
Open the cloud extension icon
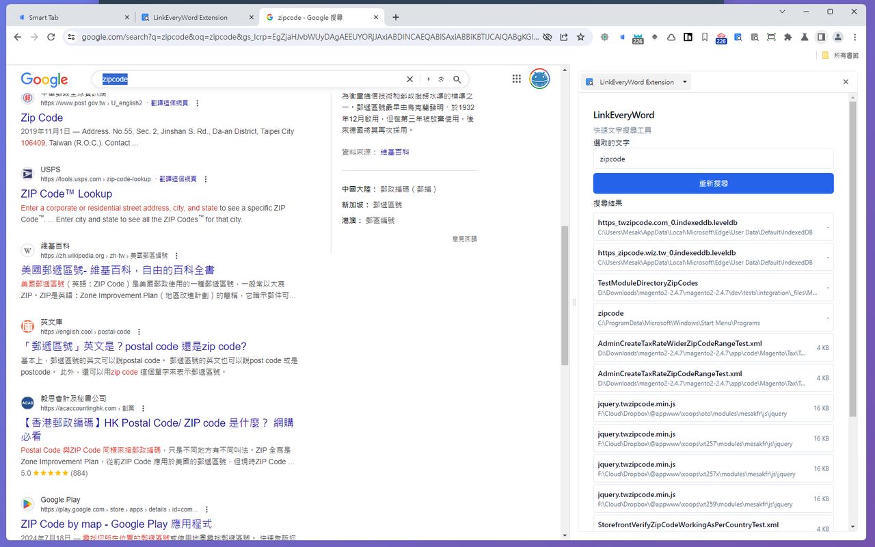(x=671, y=37)
